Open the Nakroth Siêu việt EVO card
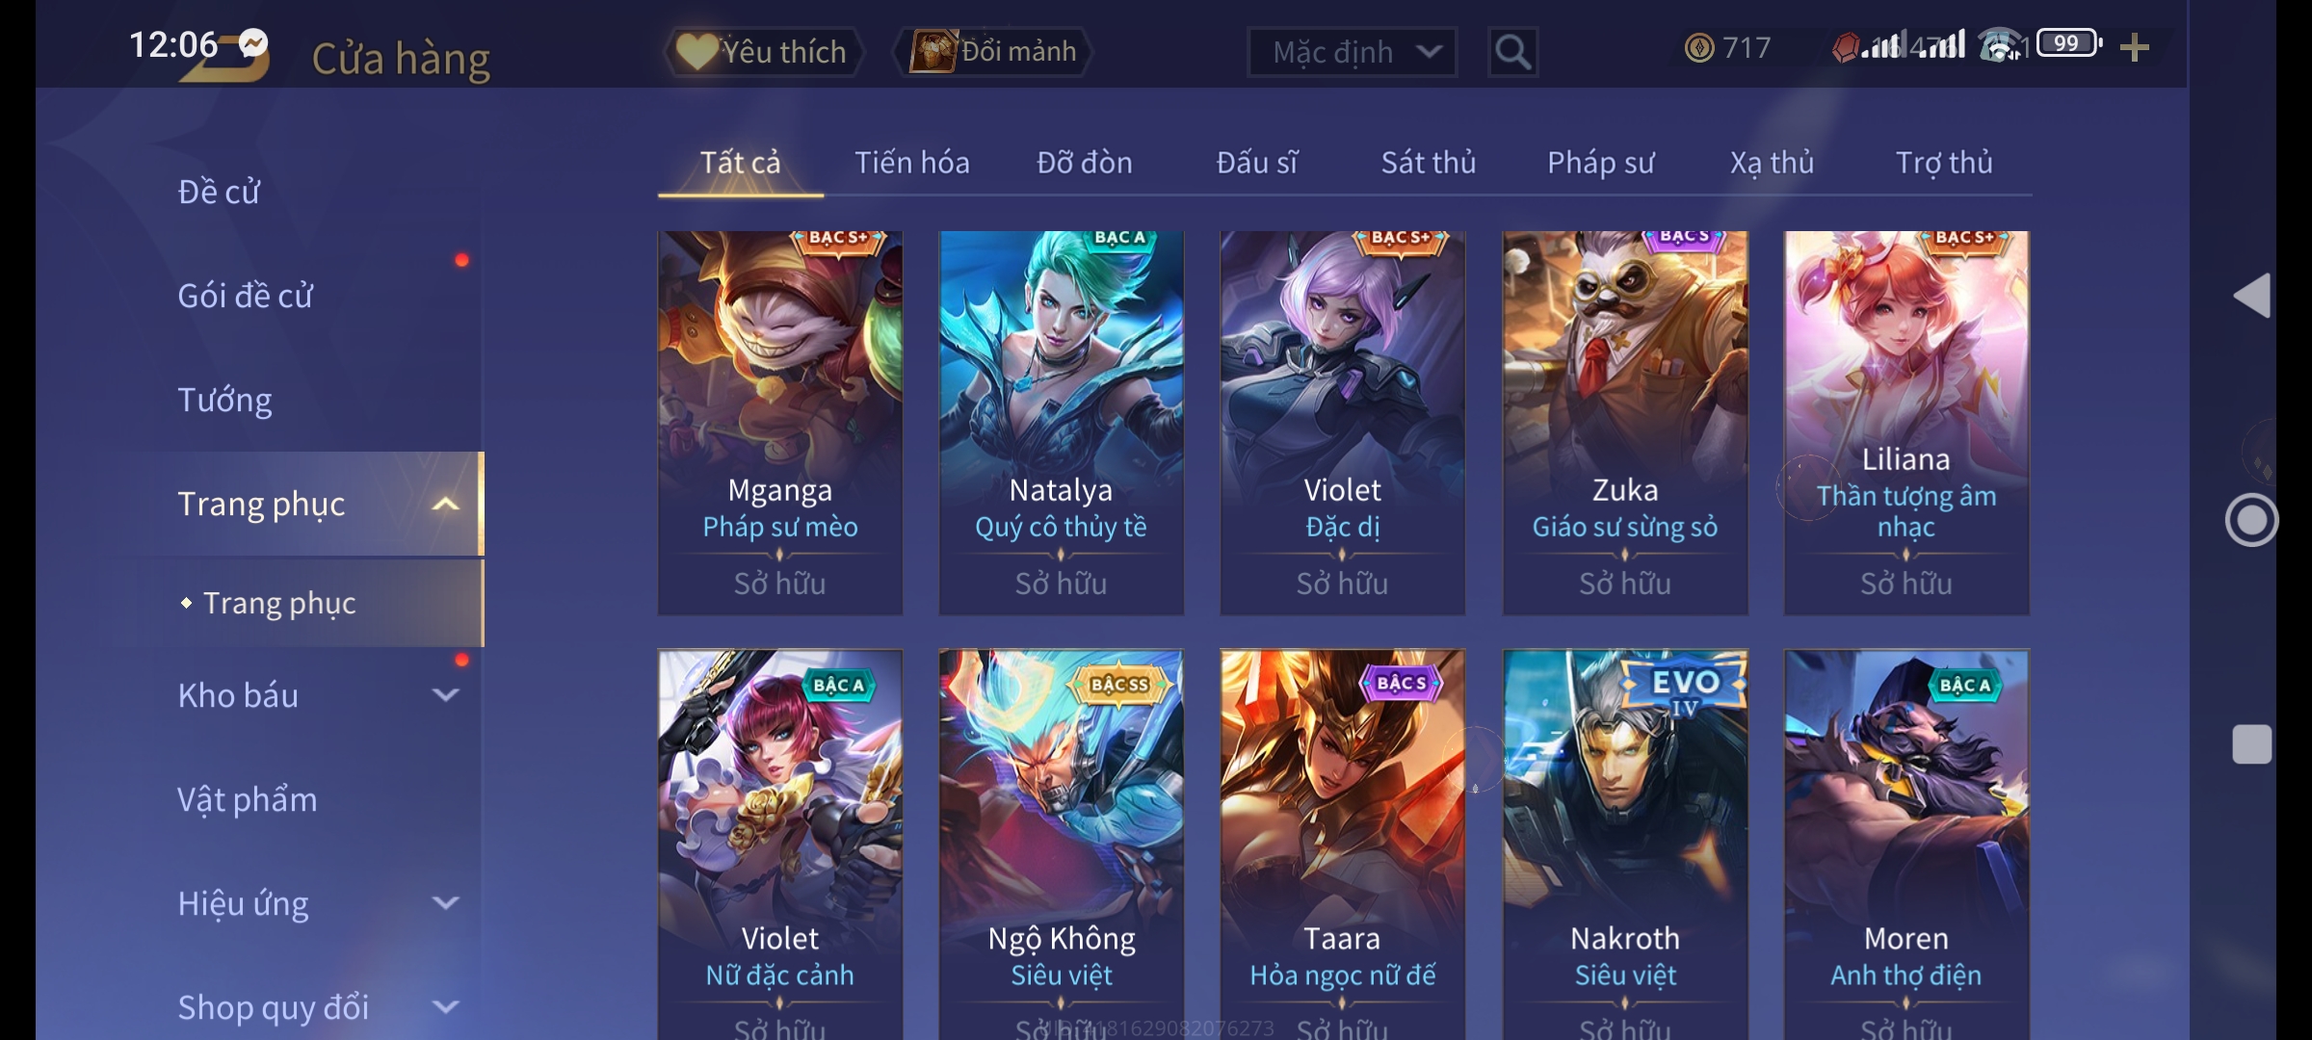The height and width of the screenshot is (1040, 2312). tap(1624, 845)
